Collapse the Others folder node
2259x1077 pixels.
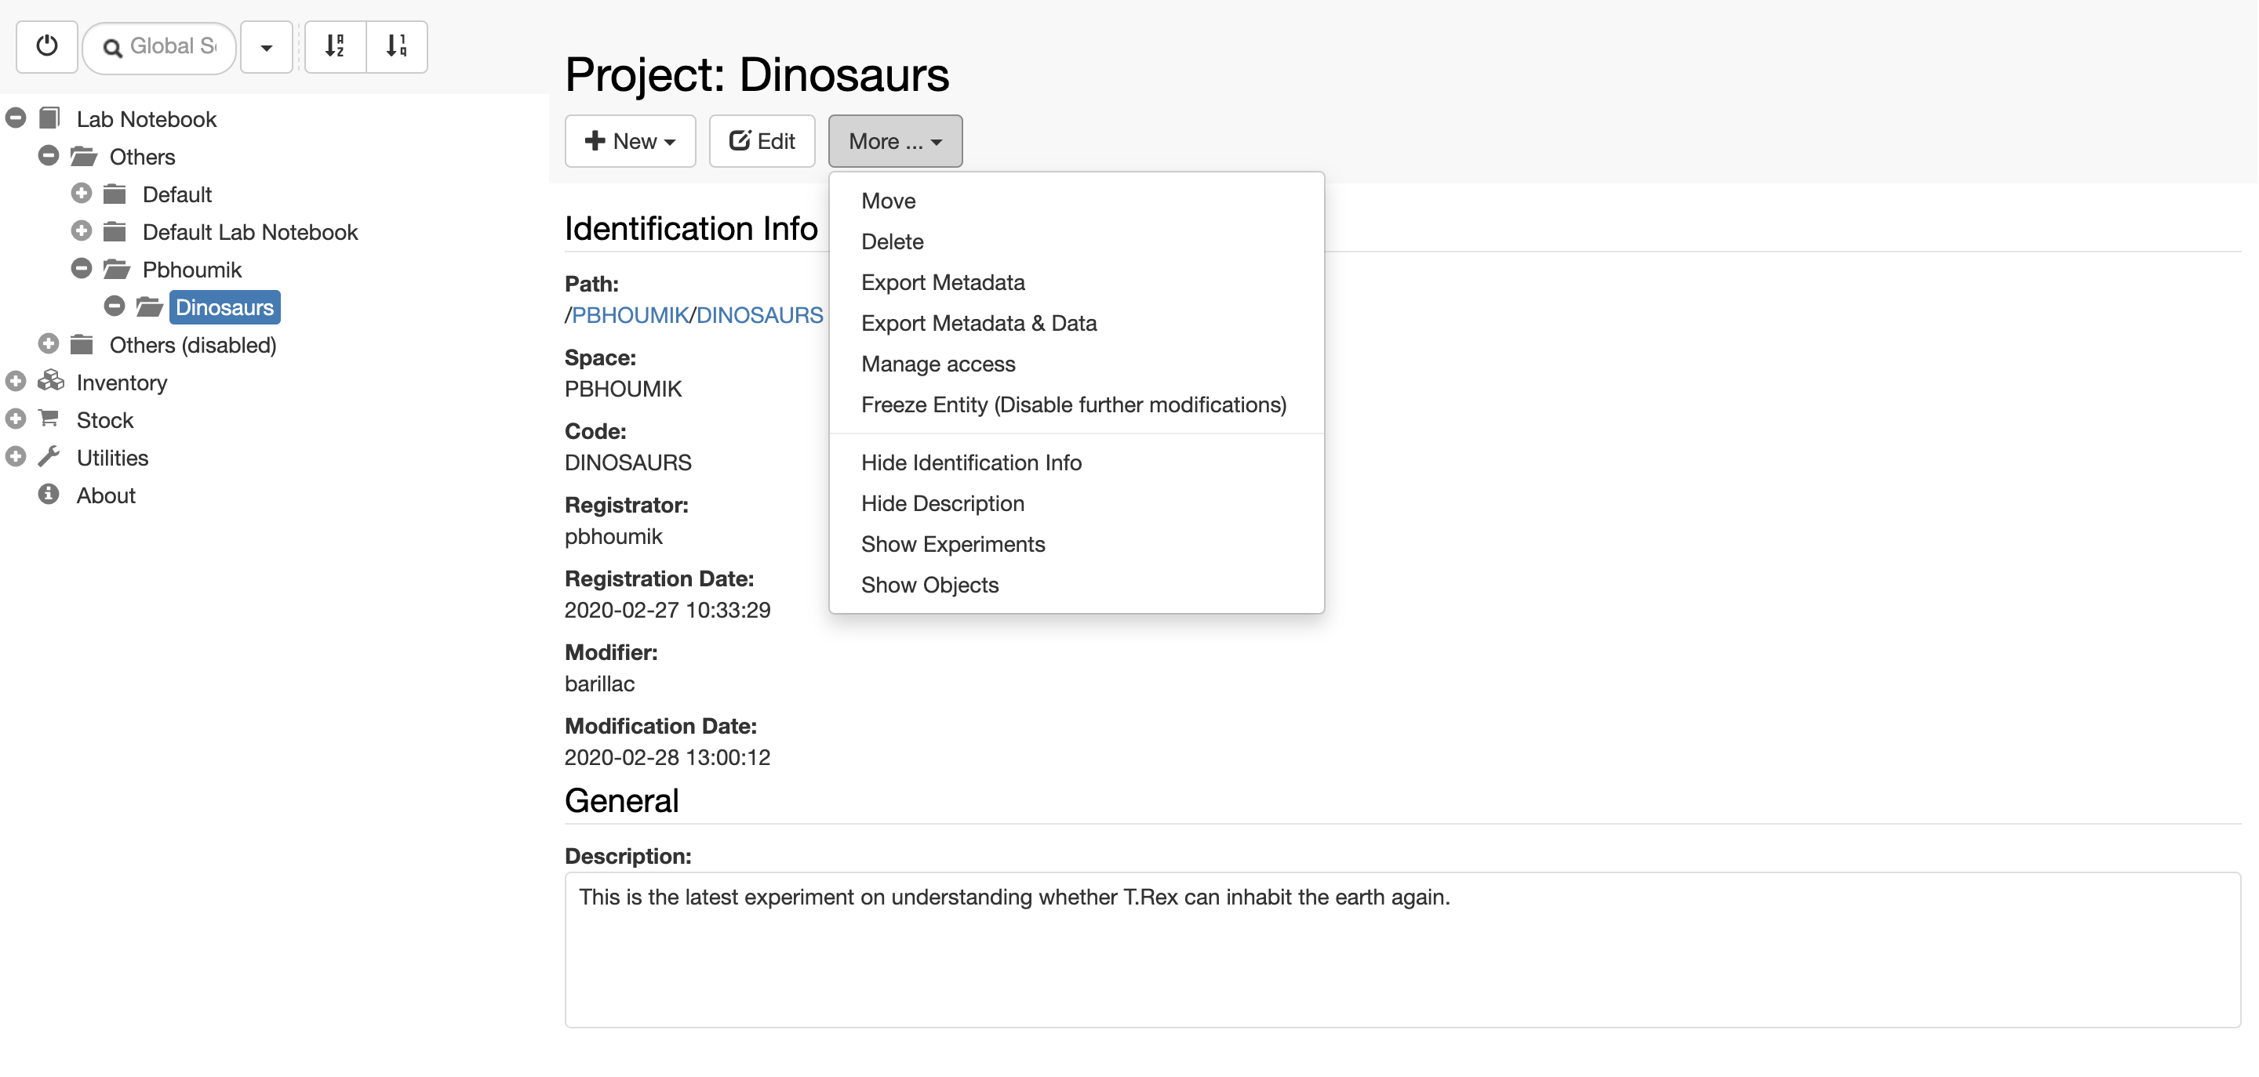coord(49,156)
